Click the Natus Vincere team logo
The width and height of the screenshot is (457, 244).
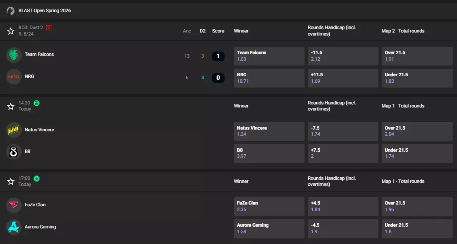click(14, 130)
